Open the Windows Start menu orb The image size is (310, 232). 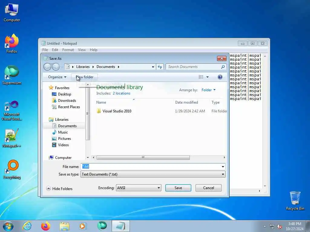[x=8, y=226]
